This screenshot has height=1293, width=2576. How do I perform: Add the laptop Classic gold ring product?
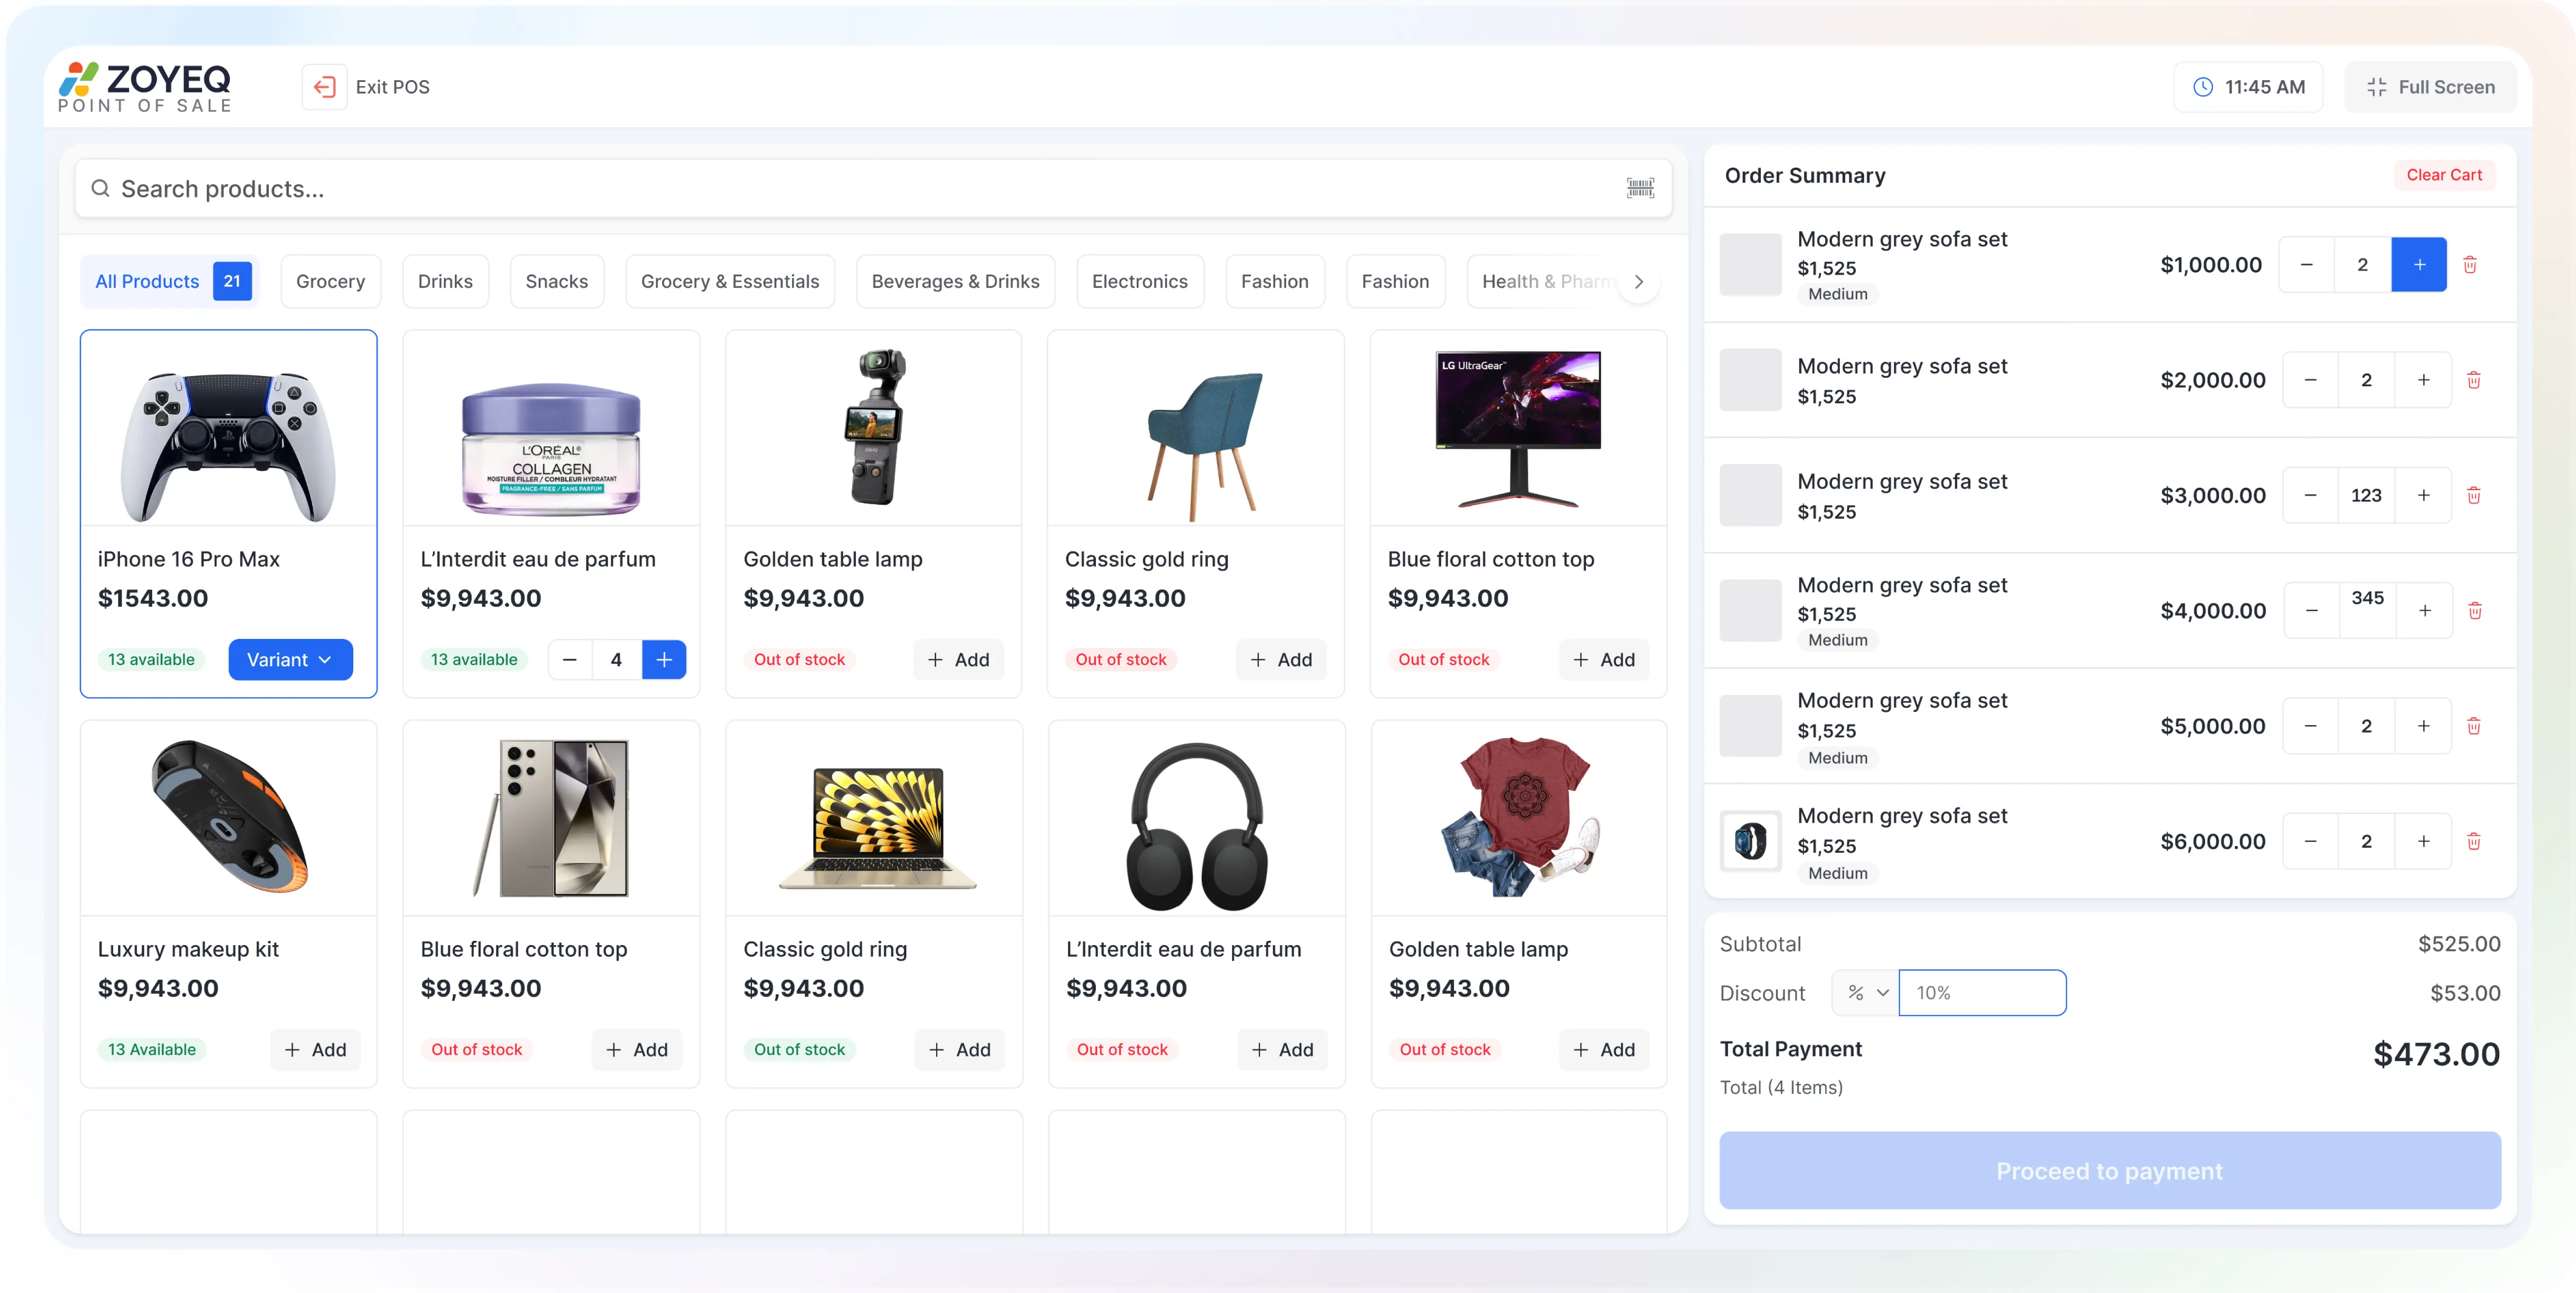point(959,1049)
